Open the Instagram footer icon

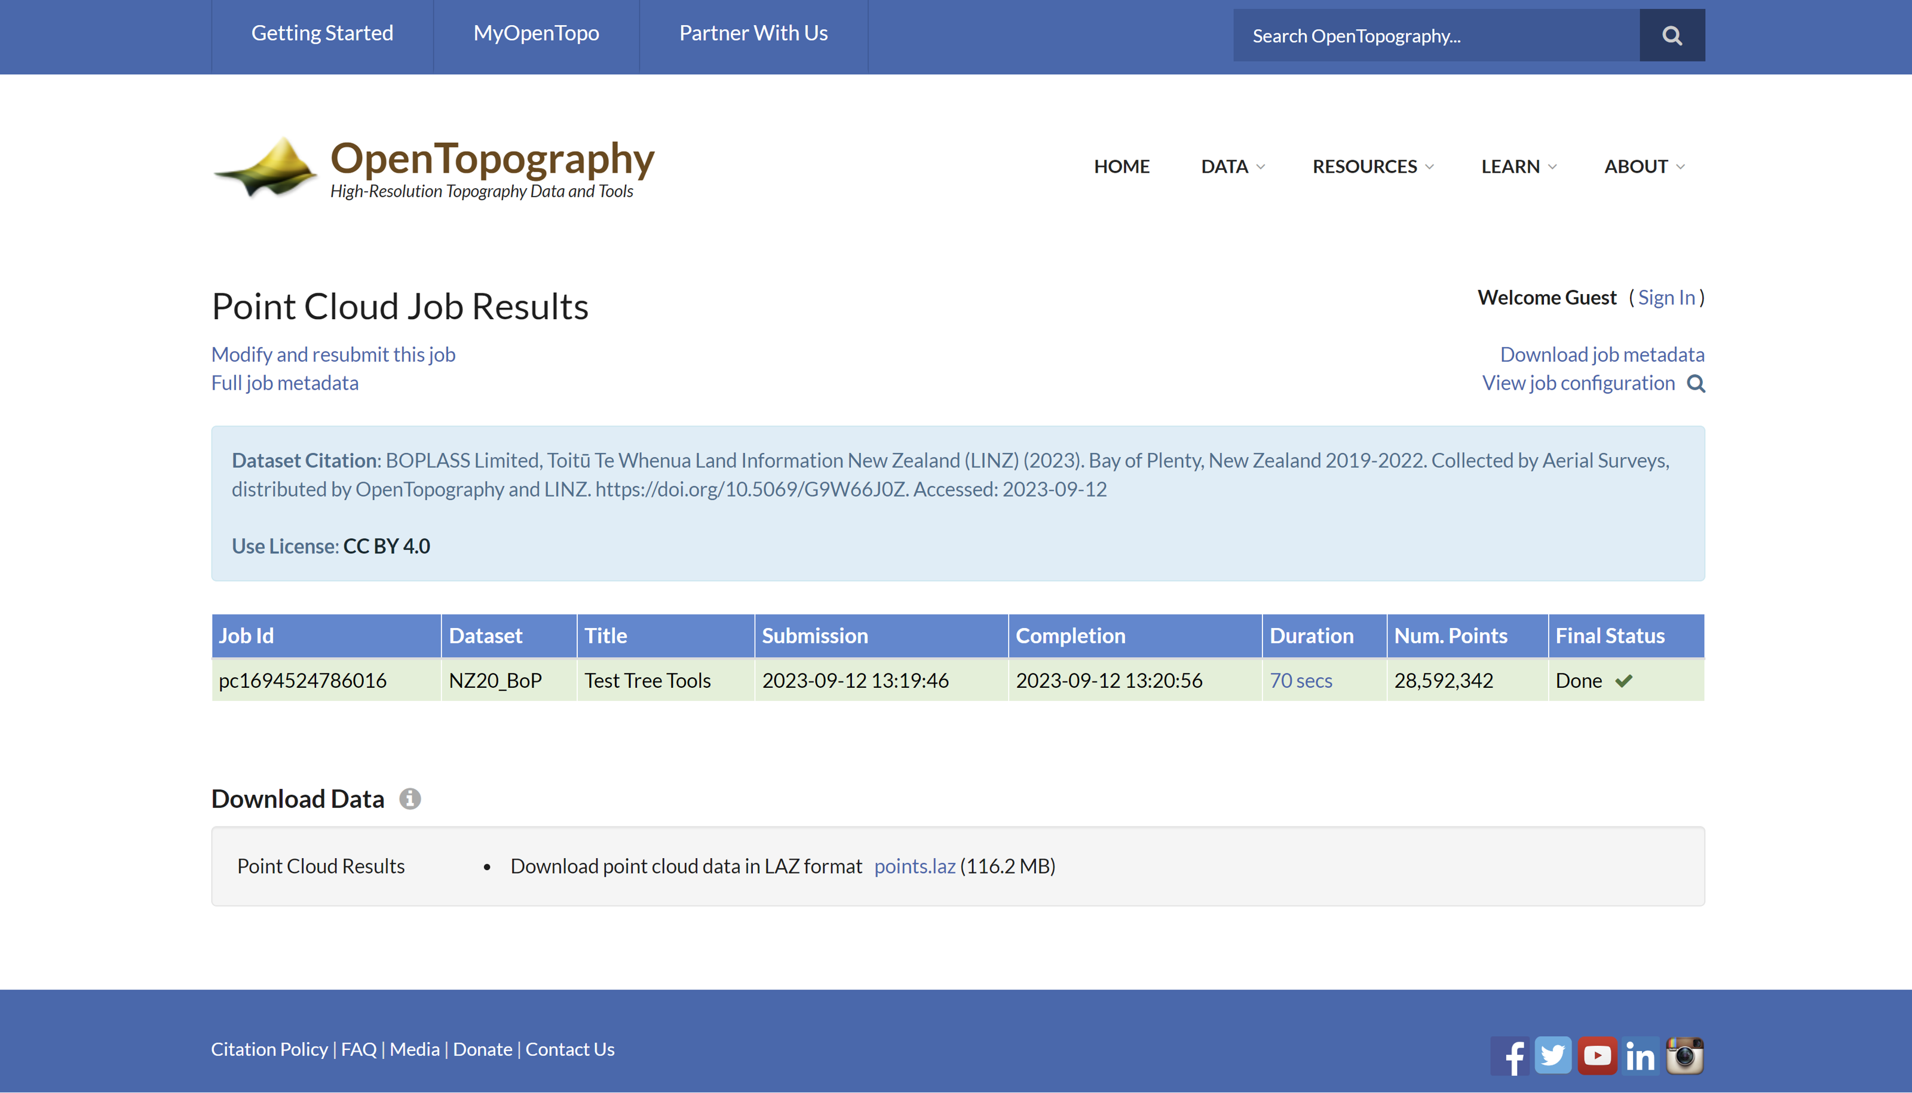(1684, 1055)
